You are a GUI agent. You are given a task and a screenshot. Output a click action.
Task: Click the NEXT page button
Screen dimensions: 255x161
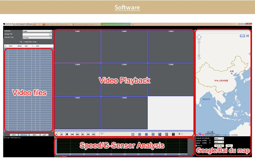tap(34, 135)
